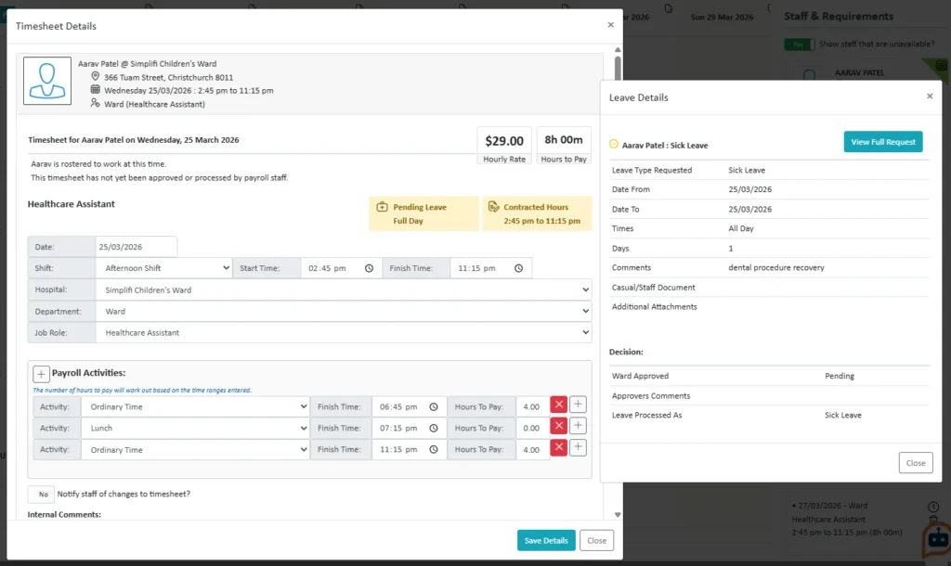Open clock picker for 07:15 pm finish time

coord(434,428)
